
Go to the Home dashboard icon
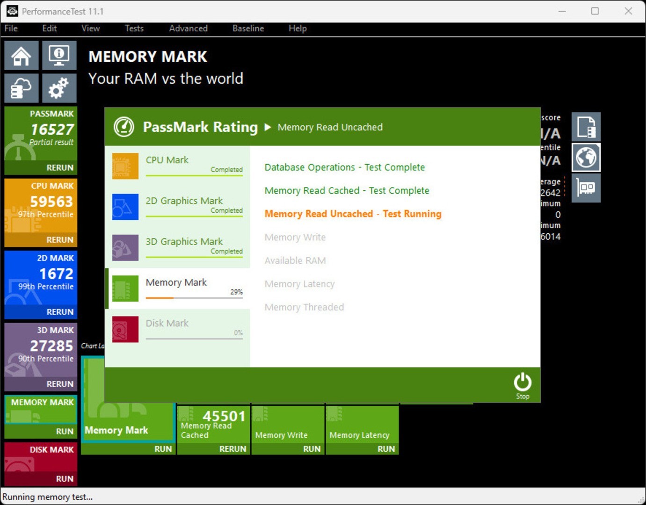[22, 55]
